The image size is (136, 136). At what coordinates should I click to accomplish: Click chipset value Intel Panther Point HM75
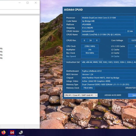coord(109,78)
